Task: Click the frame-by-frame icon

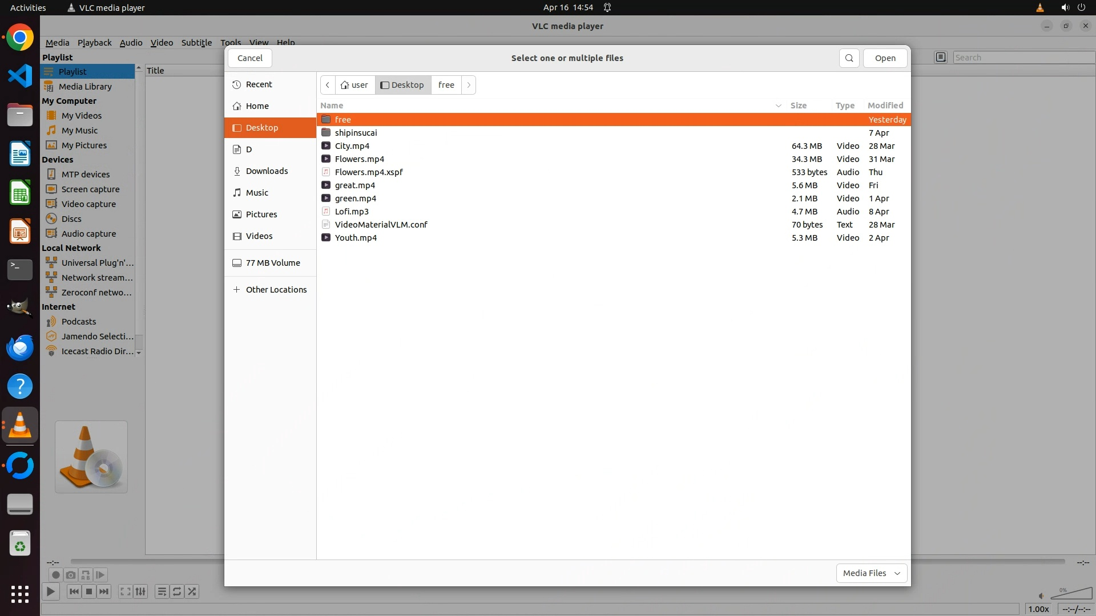Action: [x=100, y=575]
